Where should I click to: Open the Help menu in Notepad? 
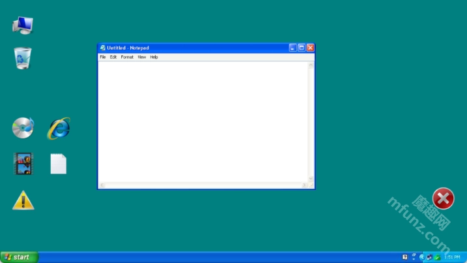[x=154, y=57]
